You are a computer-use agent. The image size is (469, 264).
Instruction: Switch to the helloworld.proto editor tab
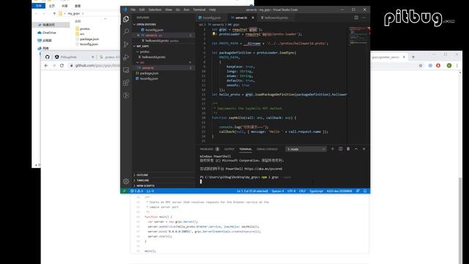[x=276, y=18]
